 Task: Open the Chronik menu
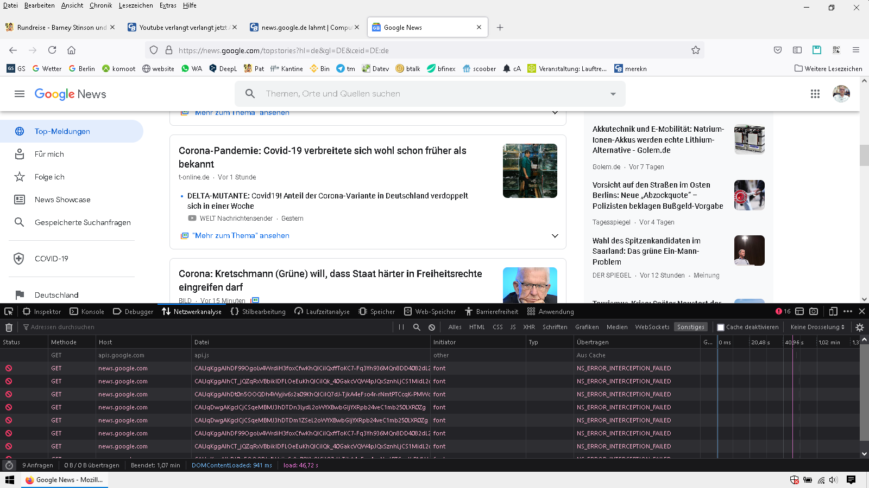point(100,5)
